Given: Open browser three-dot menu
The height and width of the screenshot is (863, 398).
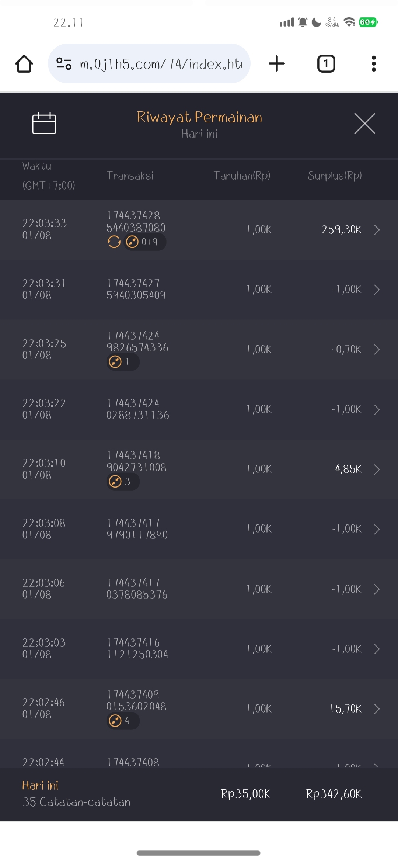Looking at the screenshot, I should [x=374, y=64].
